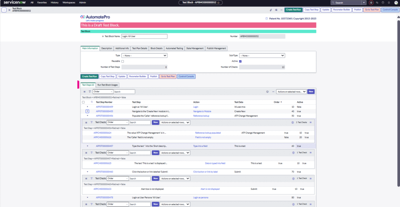The height and width of the screenshot is (207, 400).
Task: Open Actions on selected rows dropdown for Test Steps
Action: 291,91
